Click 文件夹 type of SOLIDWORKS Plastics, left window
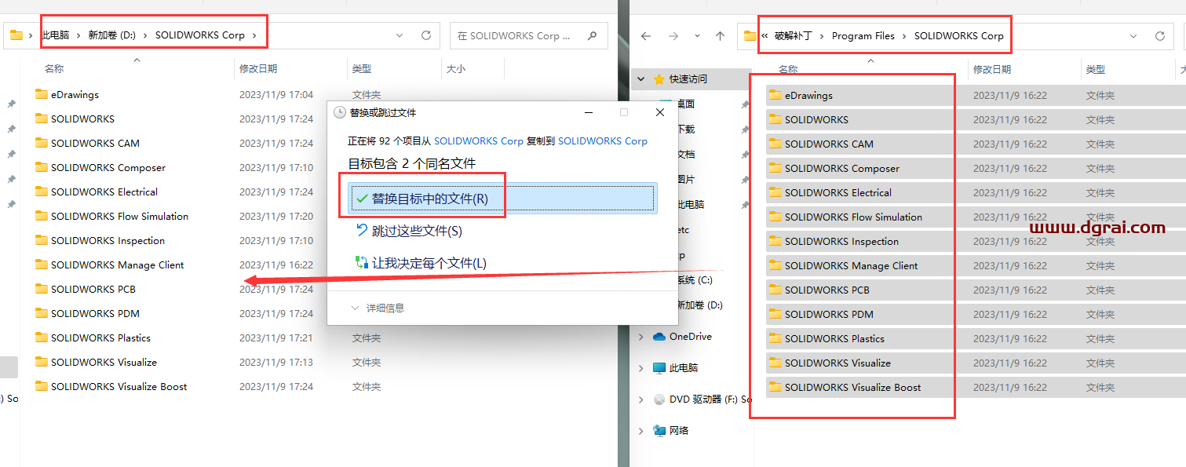The image size is (1186, 467). tap(367, 337)
